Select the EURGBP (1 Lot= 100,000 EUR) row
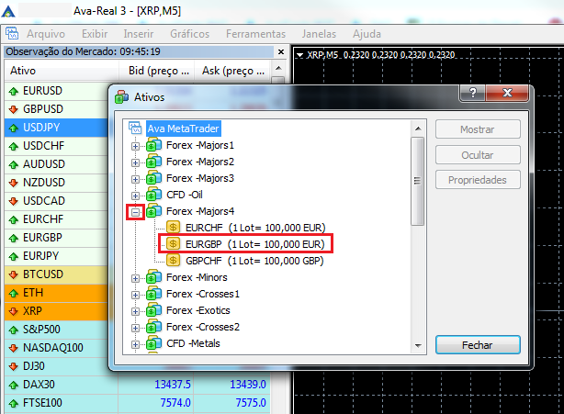Viewport: 564px width, 414px height. [245, 244]
